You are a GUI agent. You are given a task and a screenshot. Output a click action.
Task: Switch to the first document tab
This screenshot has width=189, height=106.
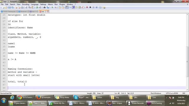9,11
